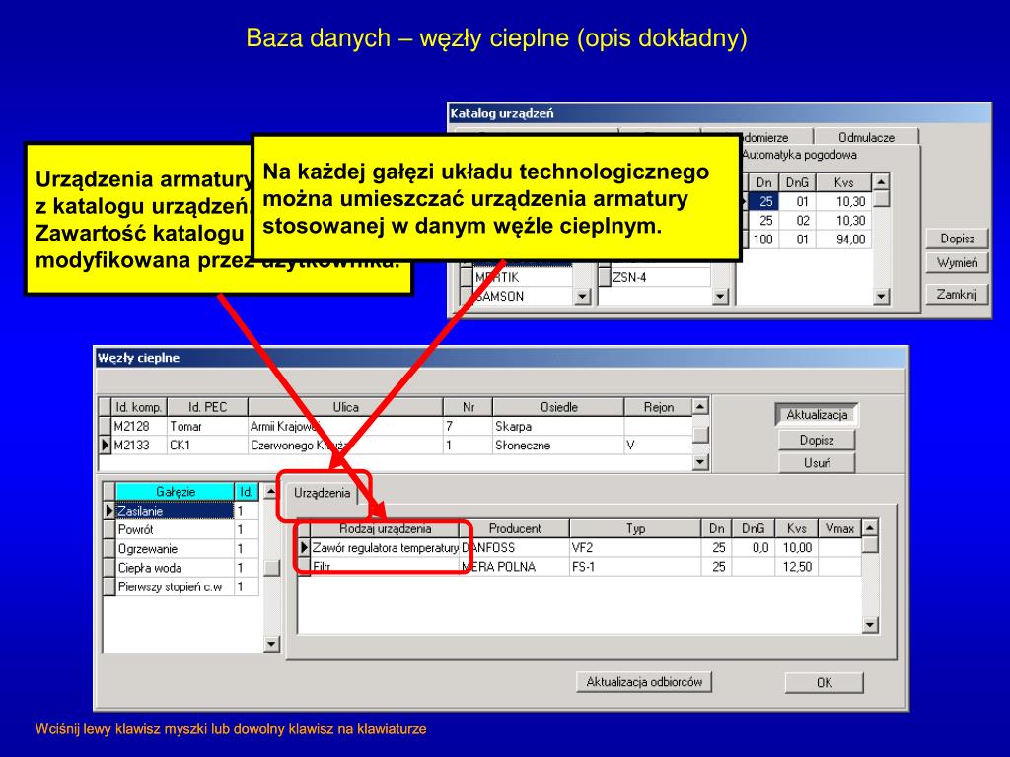The width and height of the screenshot is (1010, 757).
Task: Click Aktualizacja odbiorców button
Action: (644, 682)
